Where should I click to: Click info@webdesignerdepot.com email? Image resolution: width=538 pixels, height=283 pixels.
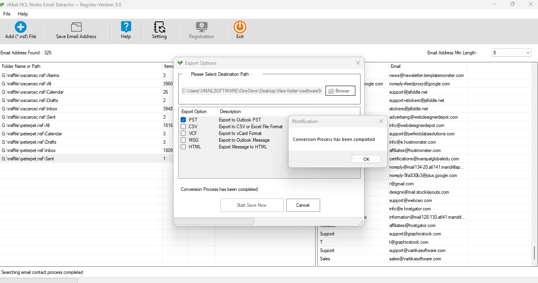click(x=417, y=125)
